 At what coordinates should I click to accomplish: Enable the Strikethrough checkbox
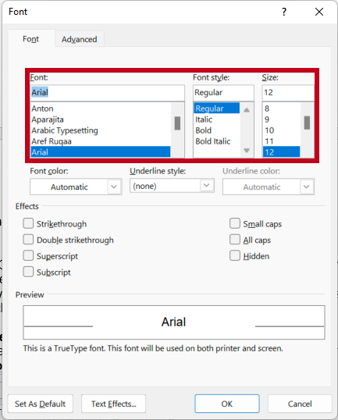pyautogui.click(x=28, y=223)
